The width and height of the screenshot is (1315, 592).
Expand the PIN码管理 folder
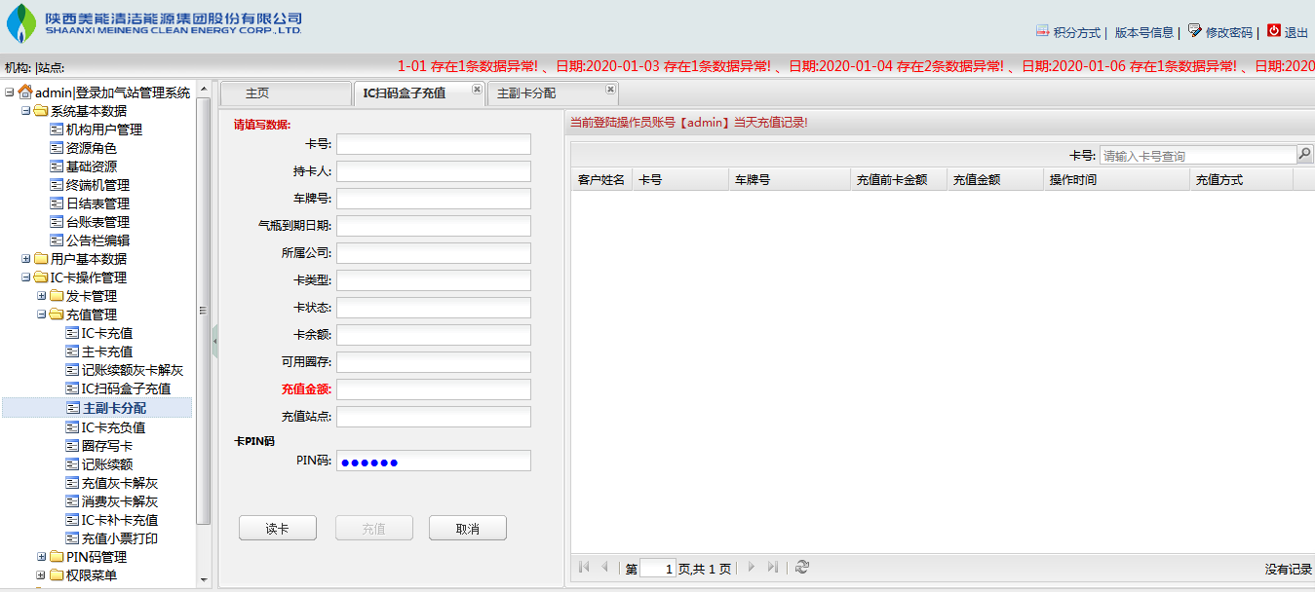[x=41, y=557]
